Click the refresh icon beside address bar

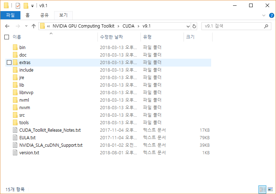(194, 26)
